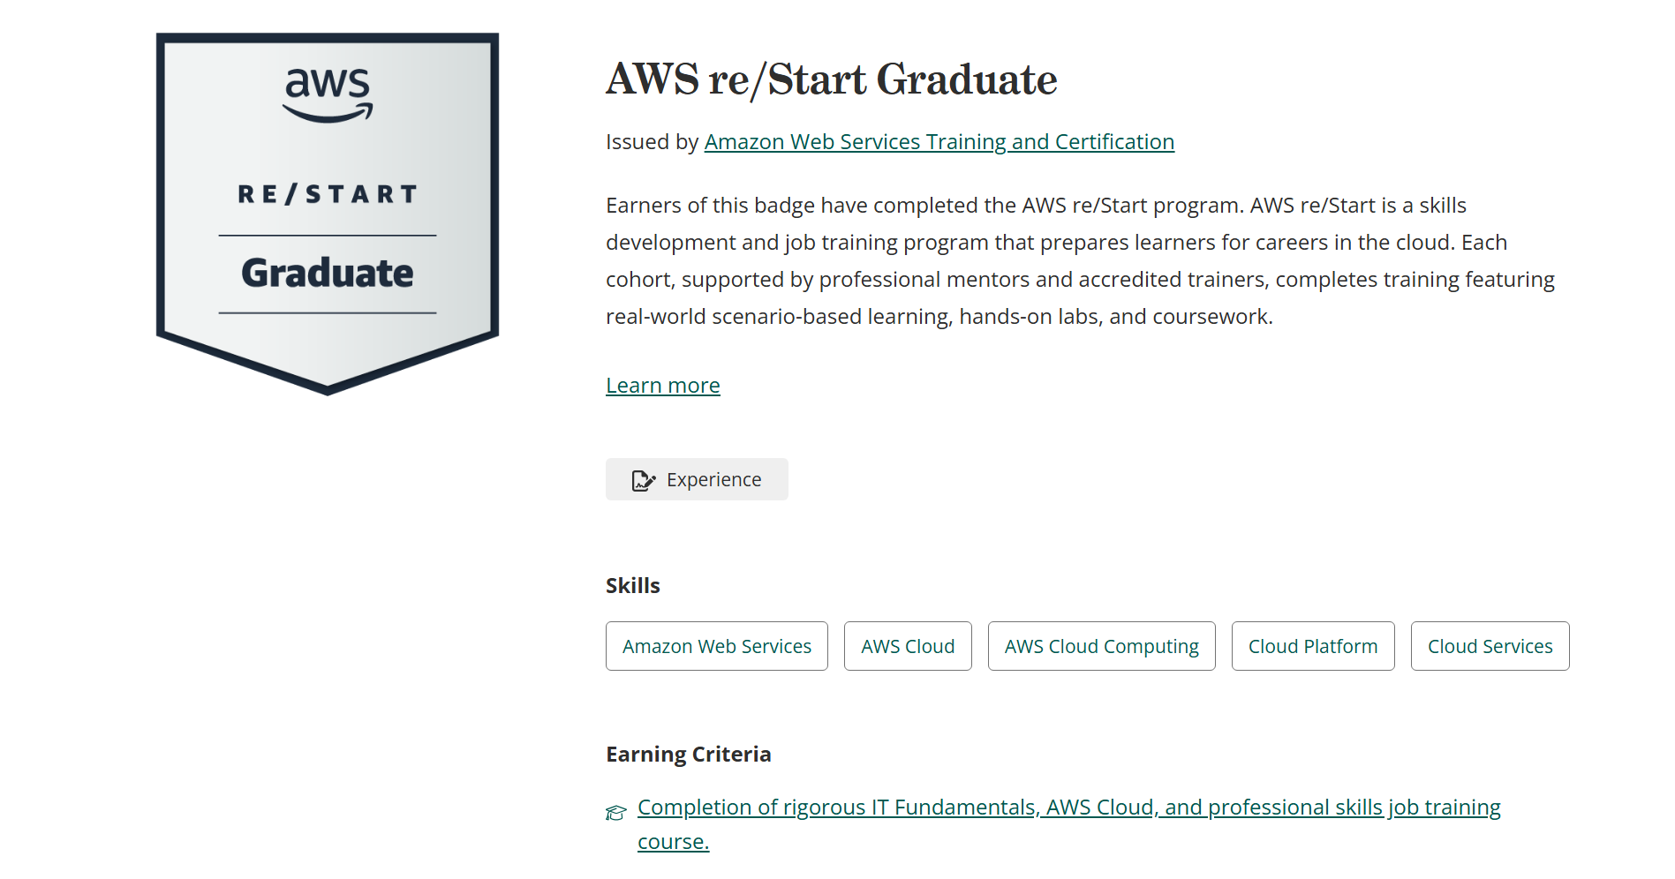The height and width of the screenshot is (879, 1675).
Task: Click the AWS re/Start Graduate page title
Action: coord(831,79)
